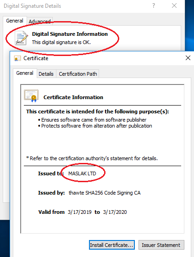Image resolution: width=194 pixels, height=257 pixels.
Task: Open the Certification Path tab
Action: (78, 74)
